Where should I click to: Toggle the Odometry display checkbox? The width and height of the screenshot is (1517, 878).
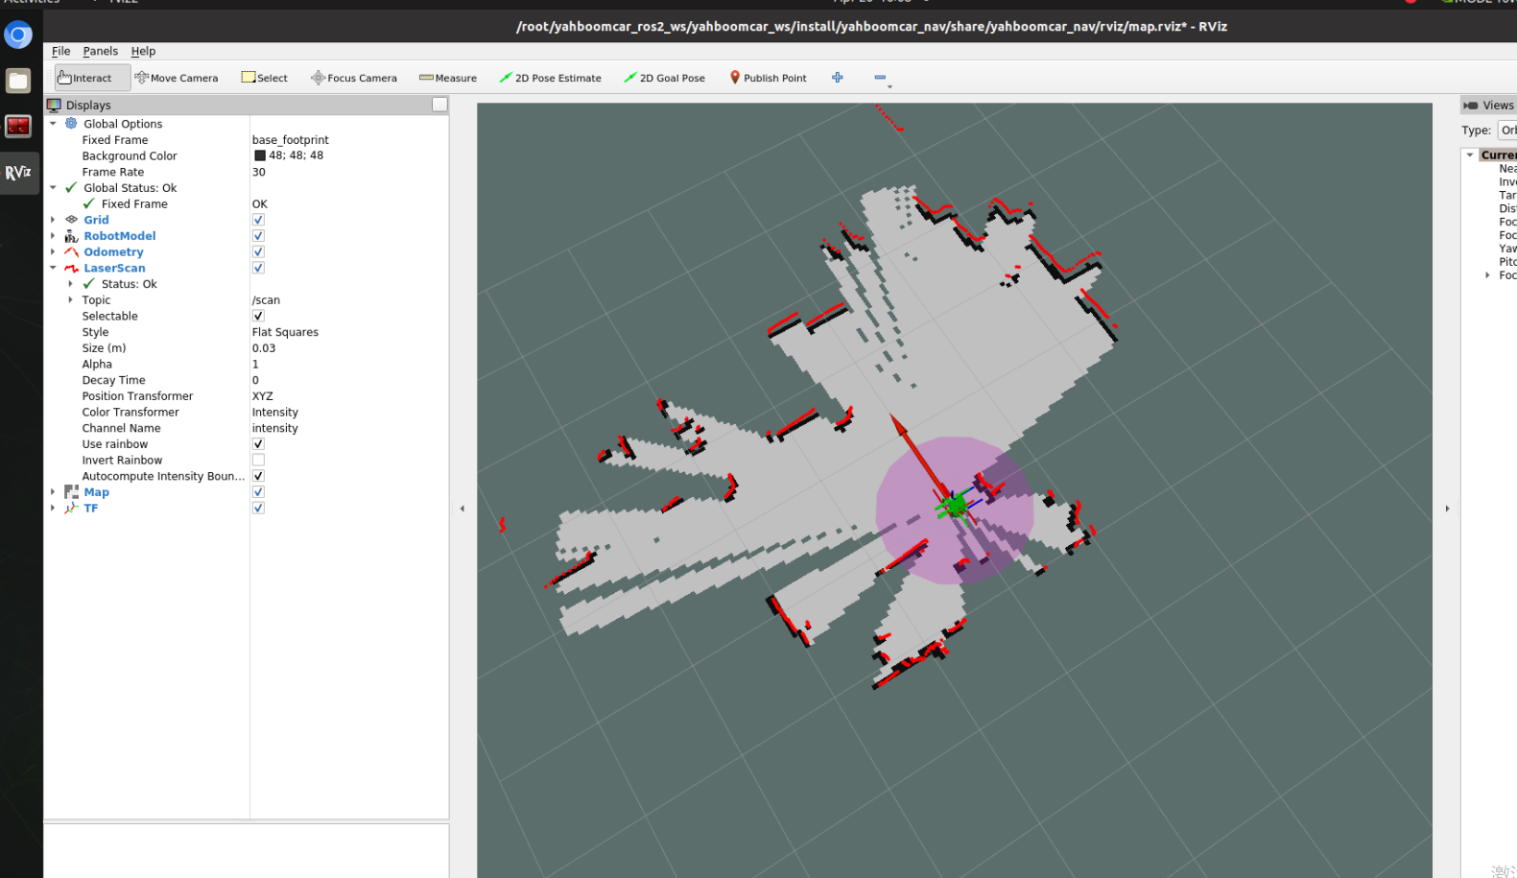pyautogui.click(x=258, y=252)
